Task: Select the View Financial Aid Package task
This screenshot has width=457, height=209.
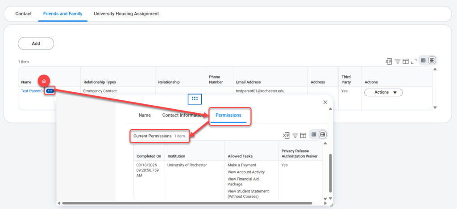Action: 243,182
